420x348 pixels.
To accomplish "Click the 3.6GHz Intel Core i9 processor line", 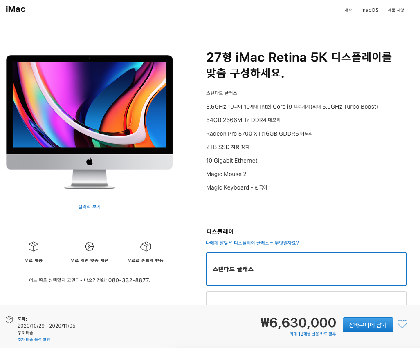I will 292,107.
